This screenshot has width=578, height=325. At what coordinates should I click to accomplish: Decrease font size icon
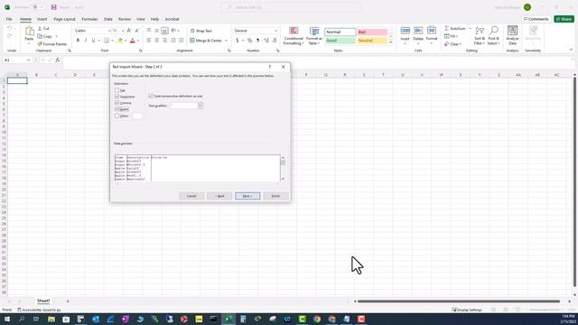[x=136, y=31]
